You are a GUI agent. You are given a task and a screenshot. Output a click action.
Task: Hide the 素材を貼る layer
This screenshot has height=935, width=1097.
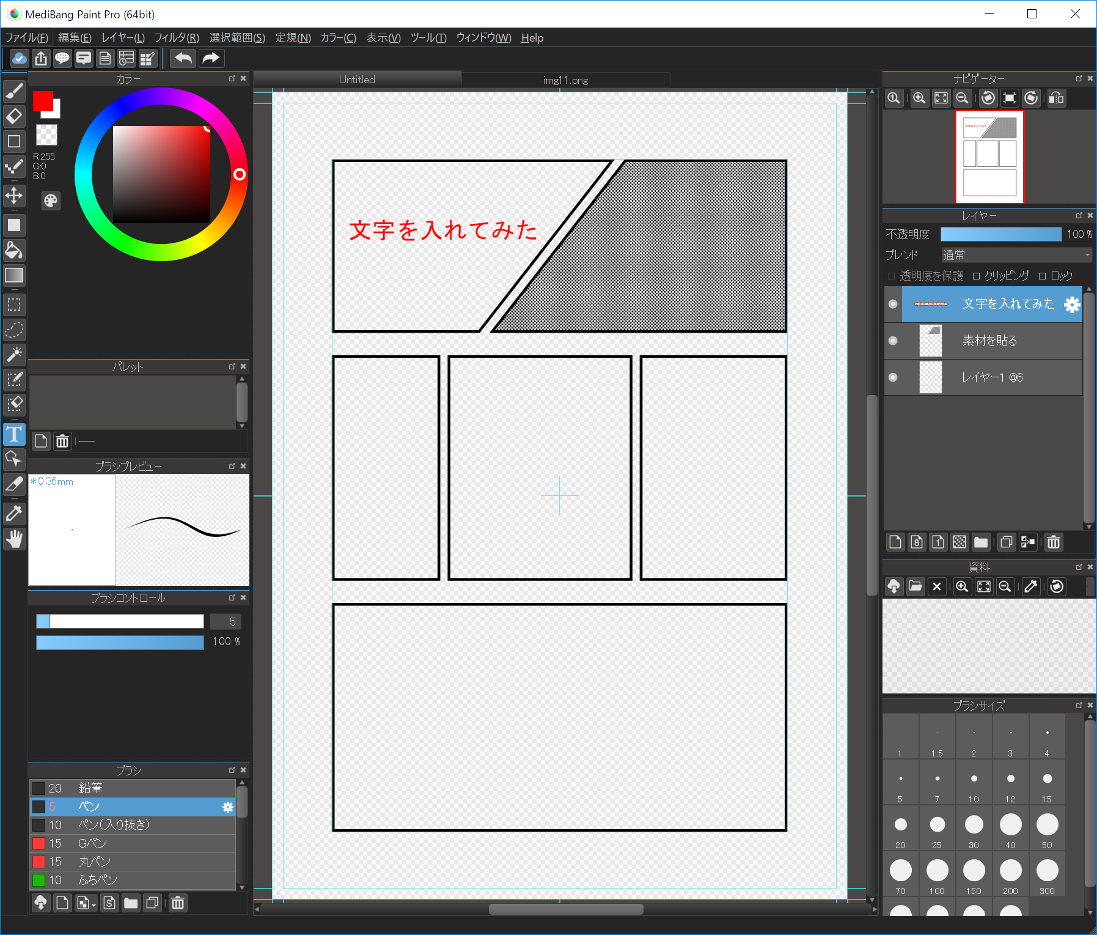pyautogui.click(x=893, y=341)
